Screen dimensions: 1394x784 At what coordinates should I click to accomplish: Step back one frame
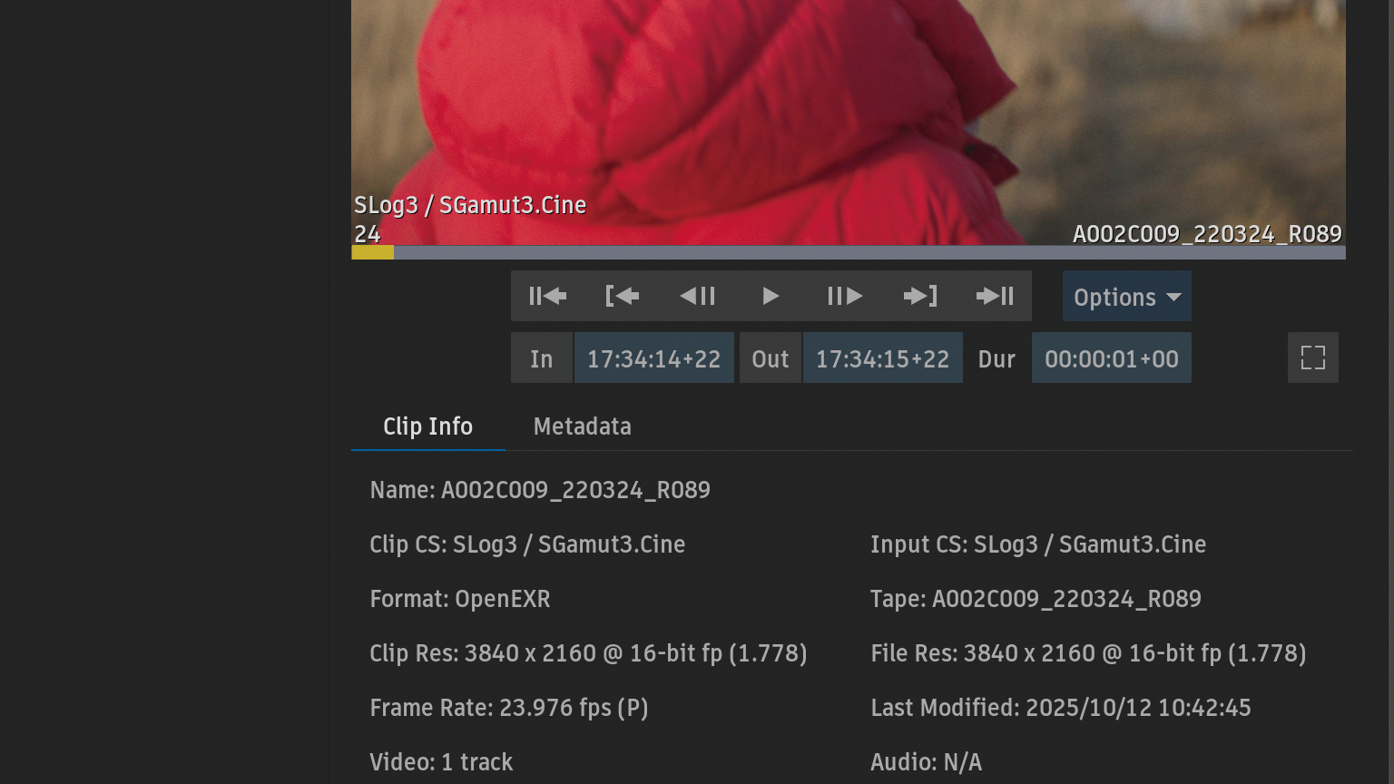[697, 296]
